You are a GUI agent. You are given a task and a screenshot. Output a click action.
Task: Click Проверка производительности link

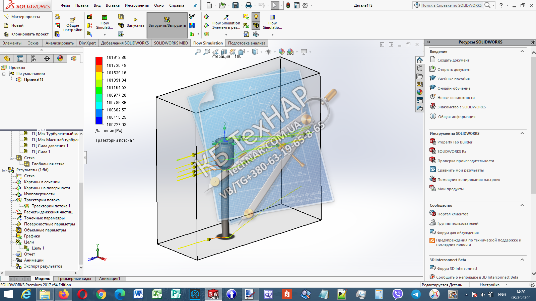[x=466, y=161]
